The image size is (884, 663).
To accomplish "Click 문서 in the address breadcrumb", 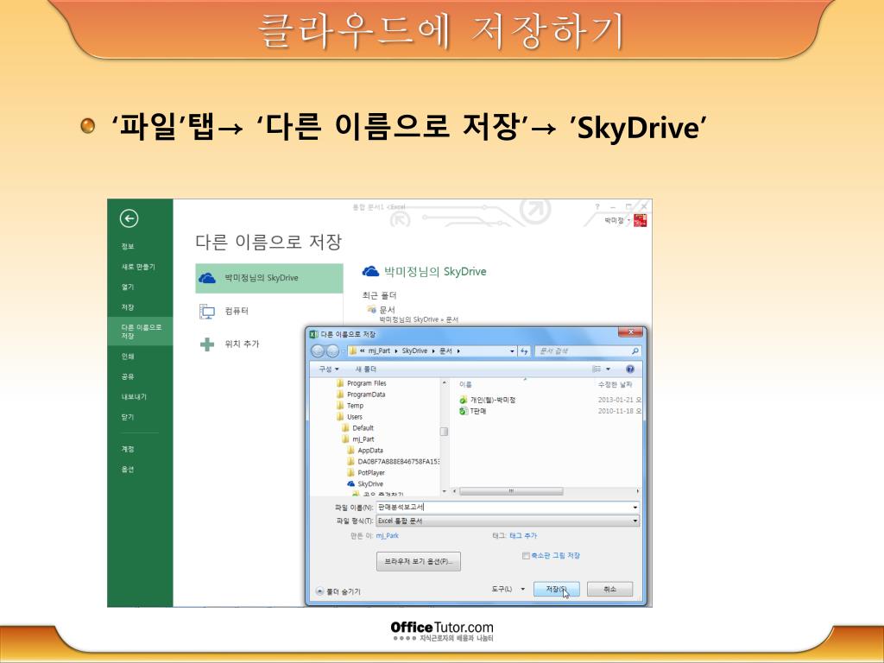I will [446, 350].
